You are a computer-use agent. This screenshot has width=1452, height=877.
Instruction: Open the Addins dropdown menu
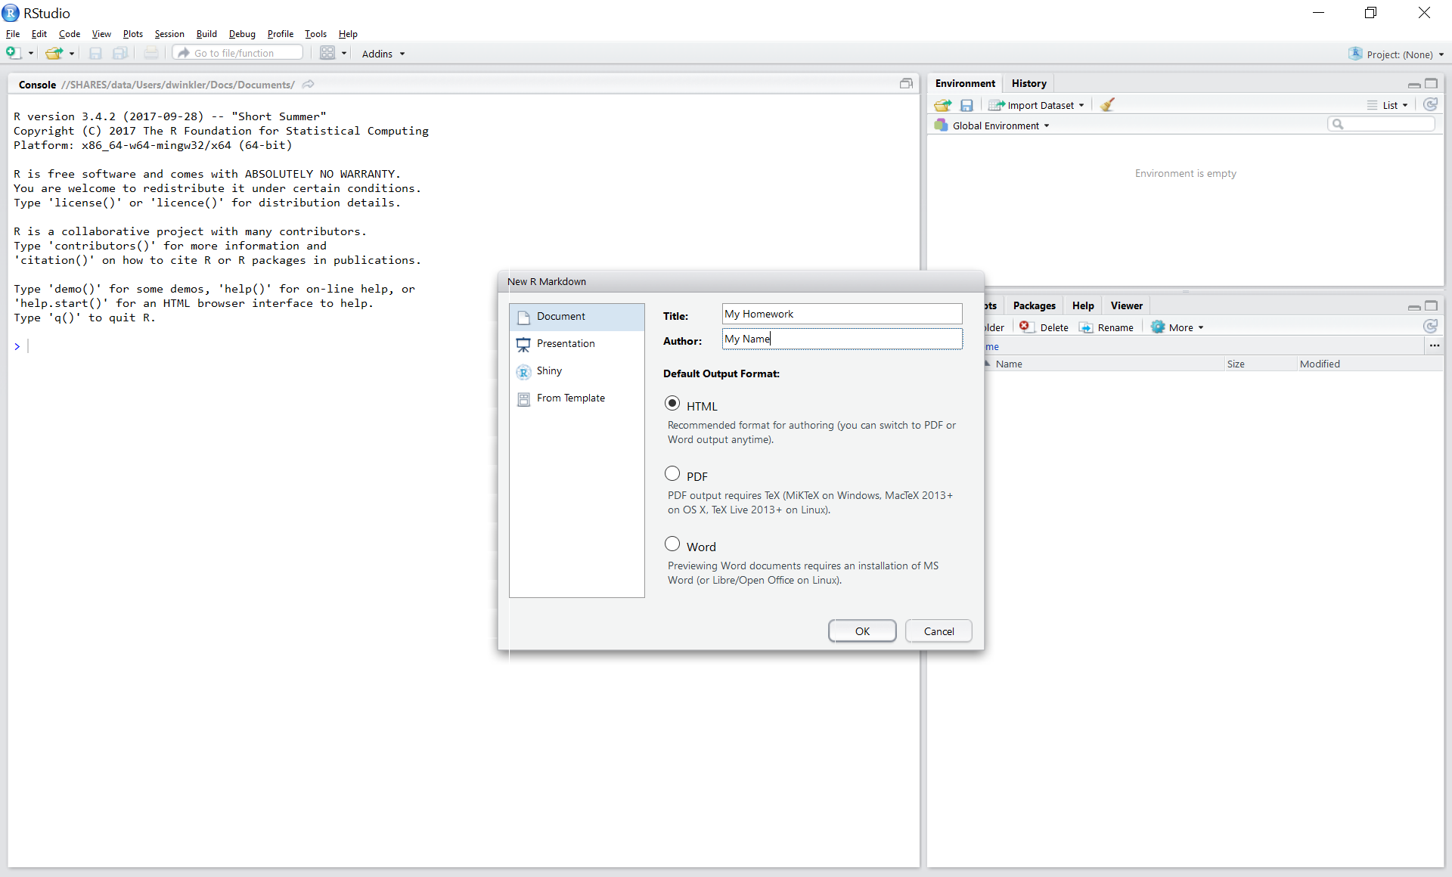coord(383,54)
